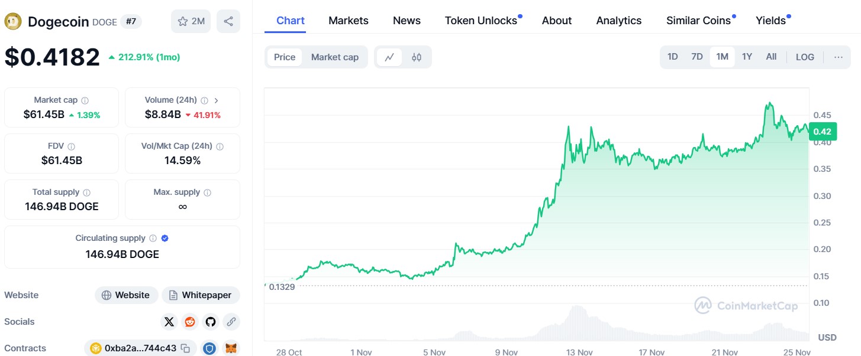Set chart range to 1Y
Image resolution: width=861 pixels, height=356 pixels.
[x=747, y=57]
